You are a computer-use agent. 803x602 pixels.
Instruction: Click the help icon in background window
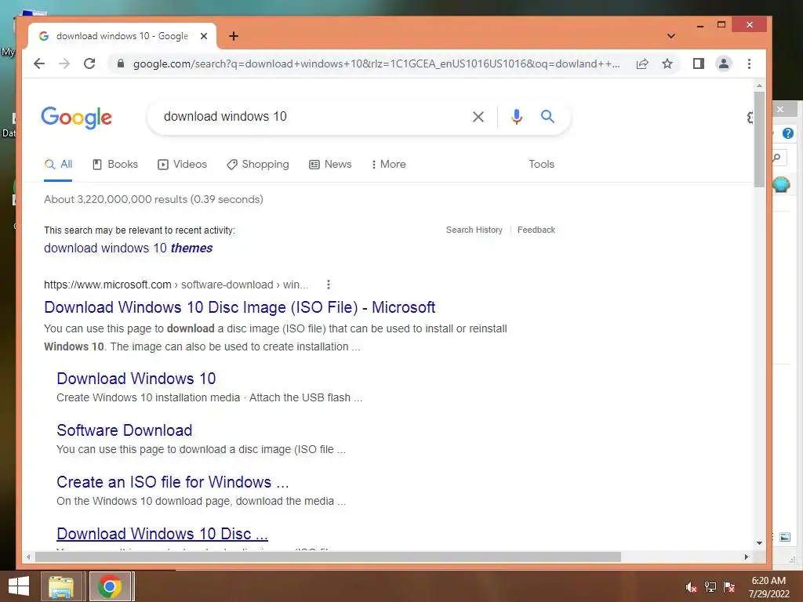coord(787,133)
